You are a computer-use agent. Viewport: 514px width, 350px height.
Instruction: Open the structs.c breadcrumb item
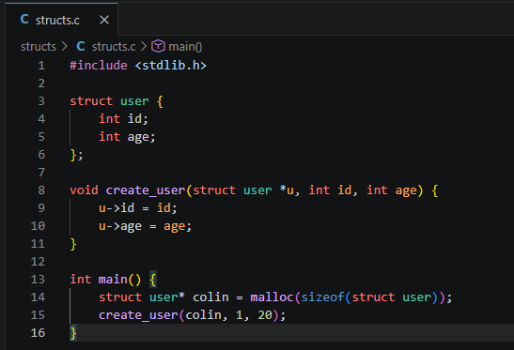pos(114,47)
